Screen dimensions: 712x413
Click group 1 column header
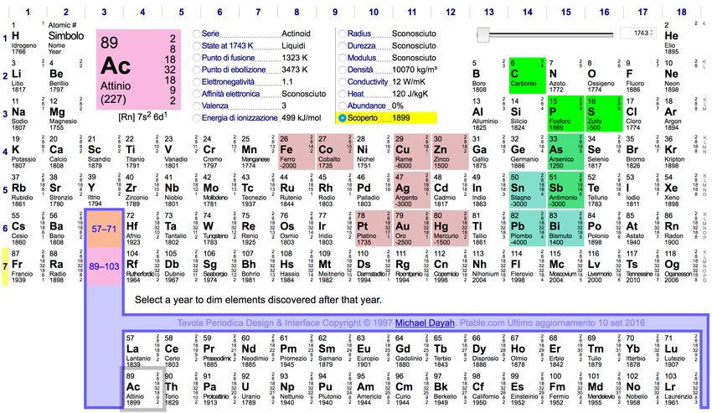[x=28, y=12]
